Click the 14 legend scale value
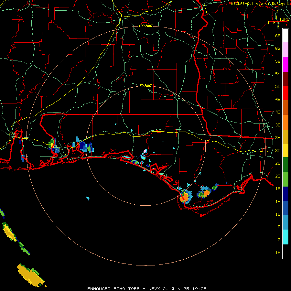This screenshot has width=291, height=291. (278, 201)
